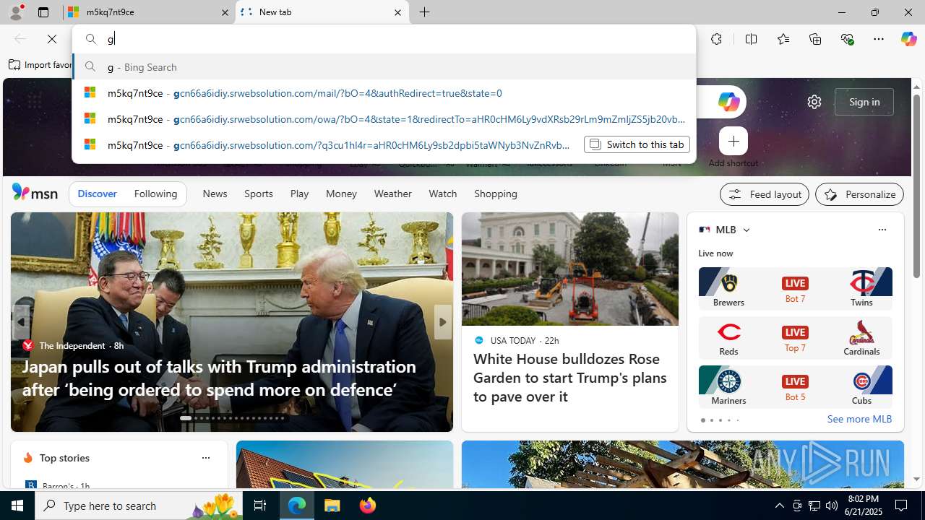Image resolution: width=925 pixels, height=520 pixels.
Task: Open Copilot sidebar icon
Action: pyautogui.click(x=908, y=39)
